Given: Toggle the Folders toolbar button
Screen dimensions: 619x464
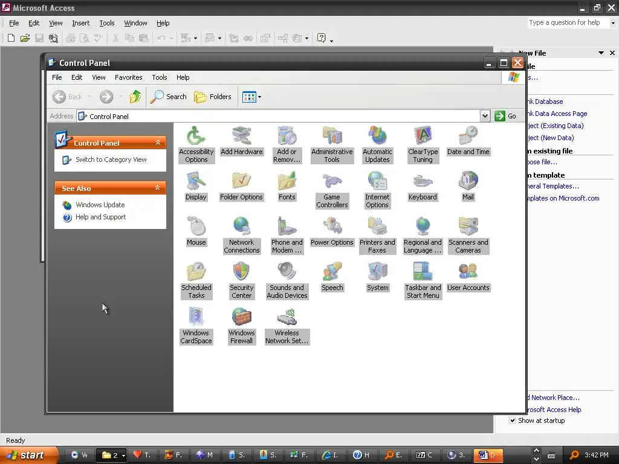Looking at the screenshot, I should tap(212, 97).
